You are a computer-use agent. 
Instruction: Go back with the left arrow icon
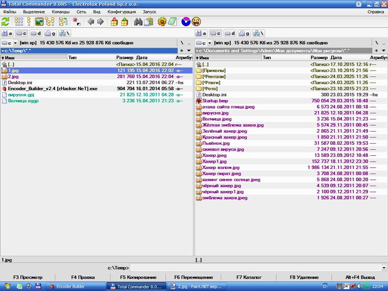91,22
